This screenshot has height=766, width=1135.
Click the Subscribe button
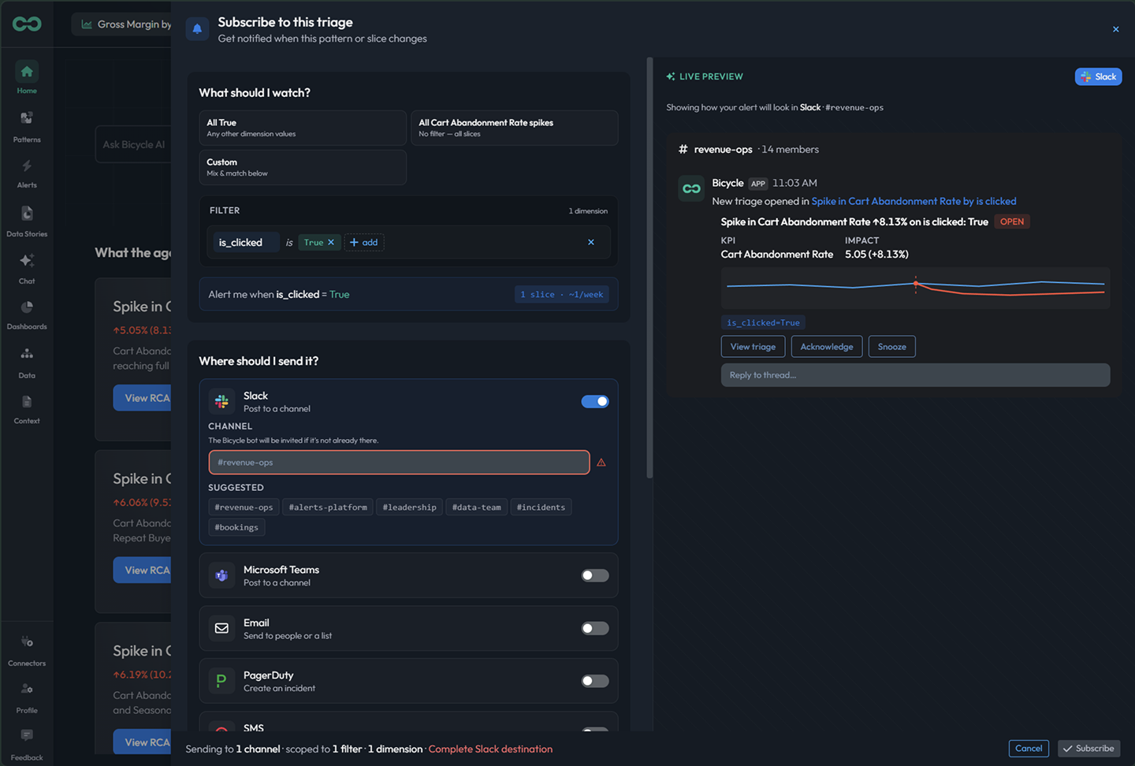[1088, 749]
